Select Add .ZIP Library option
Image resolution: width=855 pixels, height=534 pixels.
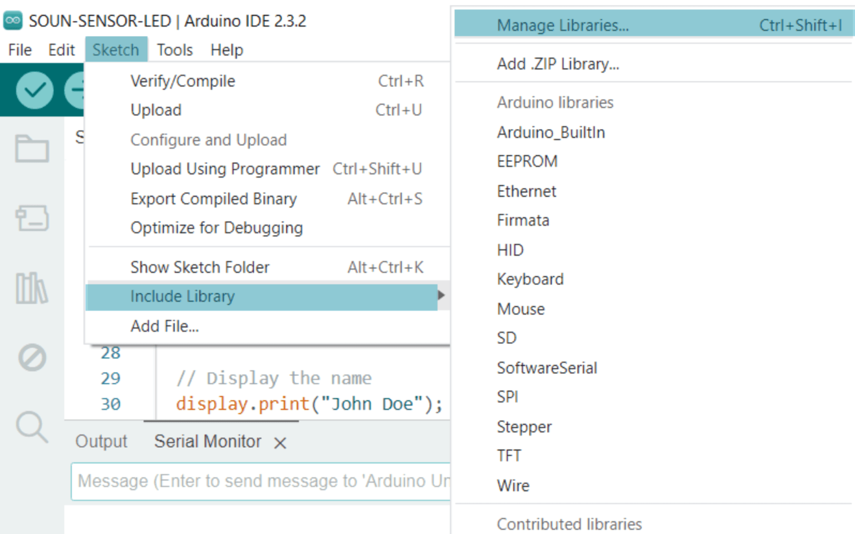pyautogui.click(x=558, y=64)
